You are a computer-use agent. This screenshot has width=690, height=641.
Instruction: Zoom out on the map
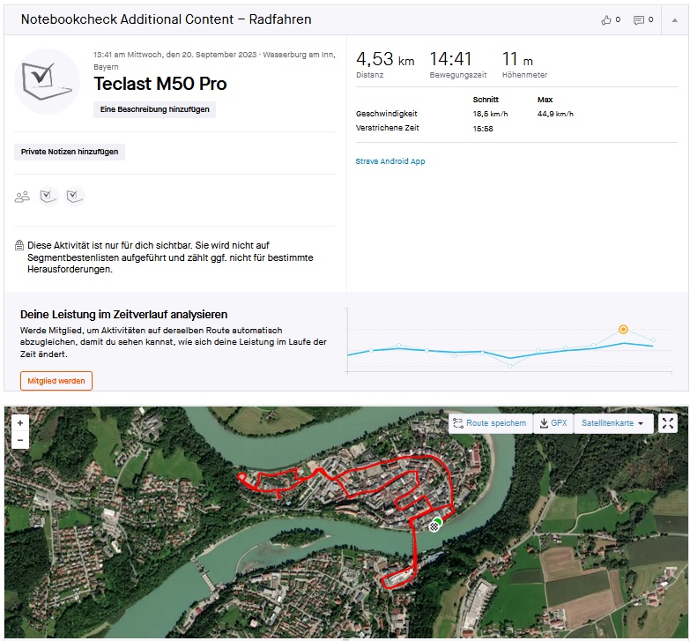point(20,440)
